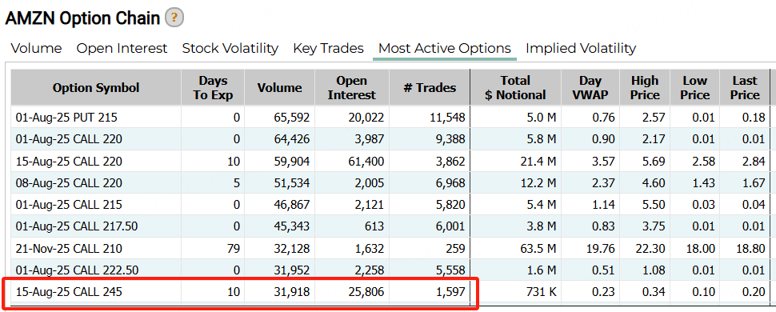Open the Implied Volatility tab
Viewport: 776px width, 312px height.
[x=581, y=49]
